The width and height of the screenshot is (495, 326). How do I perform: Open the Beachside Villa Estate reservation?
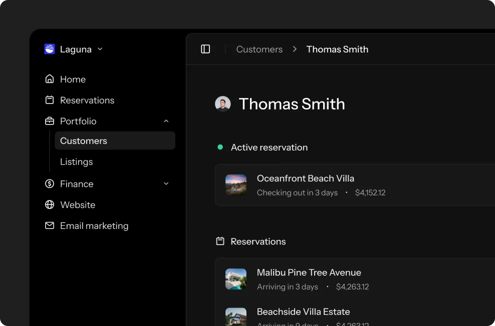pyautogui.click(x=303, y=311)
